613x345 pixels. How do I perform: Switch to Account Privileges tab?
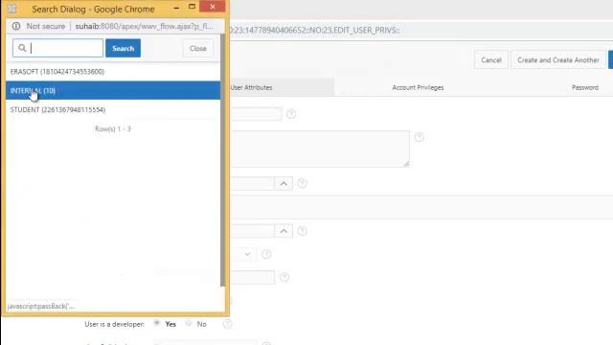(x=418, y=87)
